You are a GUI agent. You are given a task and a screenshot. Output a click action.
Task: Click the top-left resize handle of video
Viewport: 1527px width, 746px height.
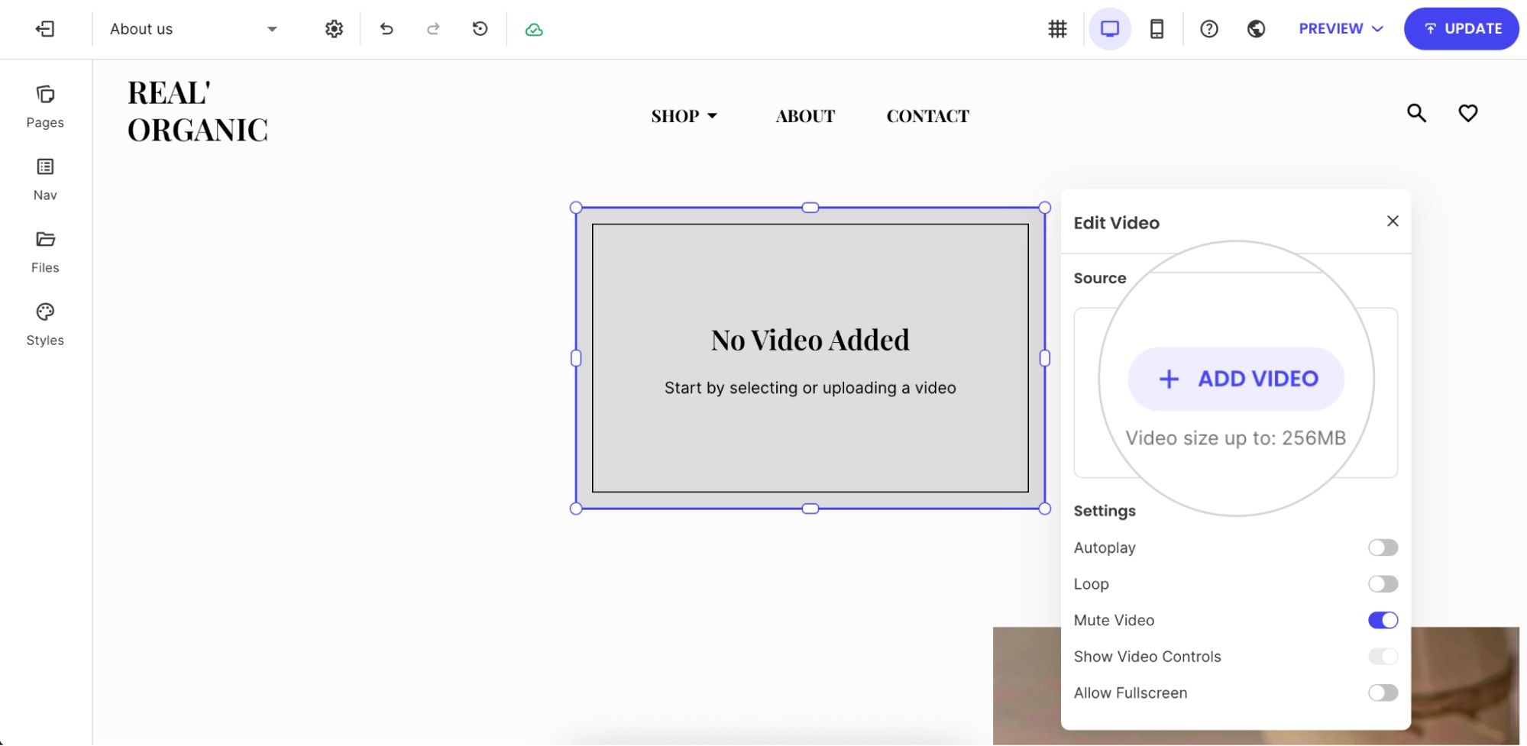pos(576,208)
